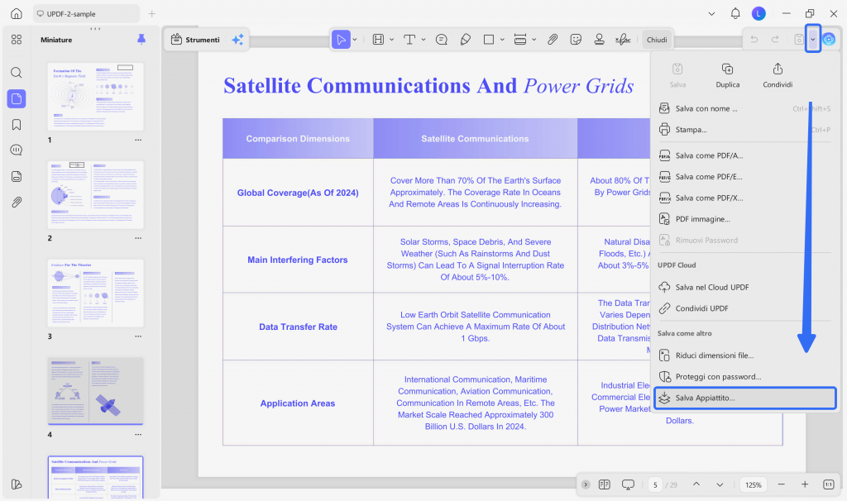
Task: Open page 4 thumbnail
Action: [x=96, y=391]
